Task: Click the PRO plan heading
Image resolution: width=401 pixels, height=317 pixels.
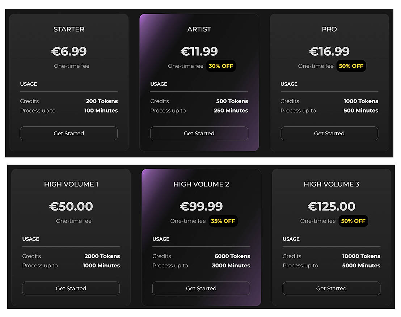Action: (x=329, y=29)
